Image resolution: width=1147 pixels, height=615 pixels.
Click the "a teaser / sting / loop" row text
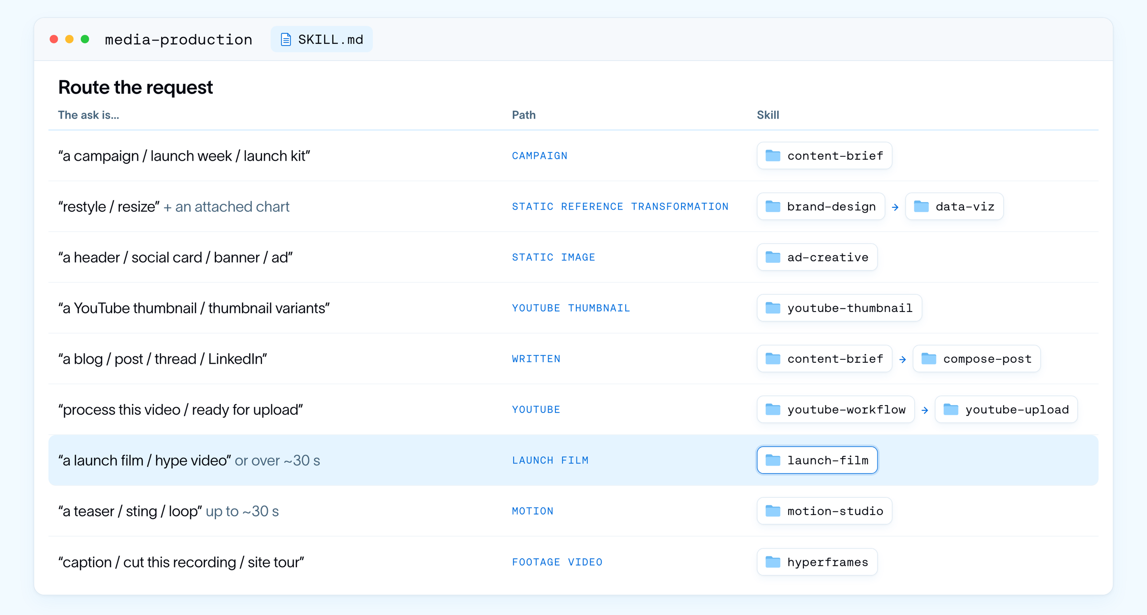pos(130,511)
